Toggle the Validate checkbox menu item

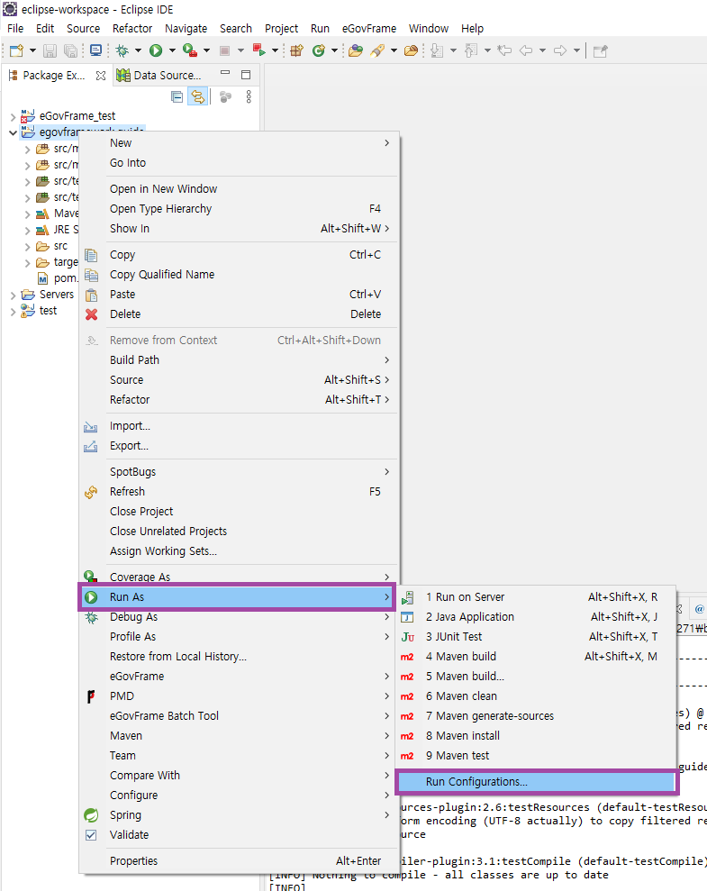[239, 835]
